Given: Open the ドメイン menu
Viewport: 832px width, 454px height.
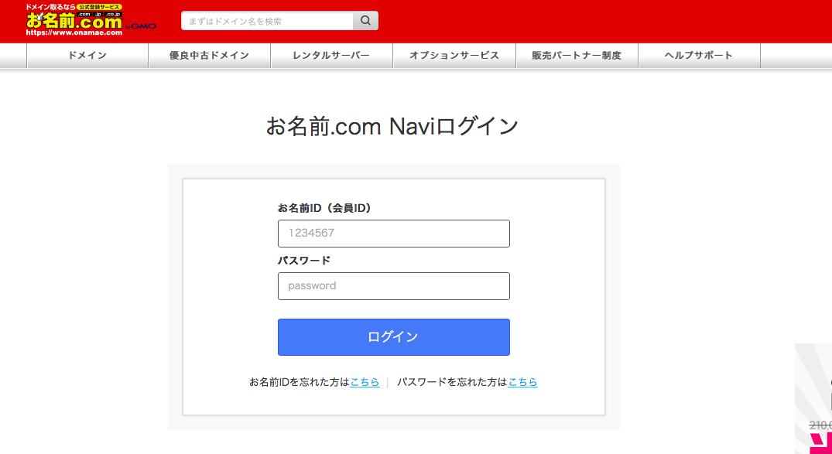Looking at the screenshot, I should (87, 56).
